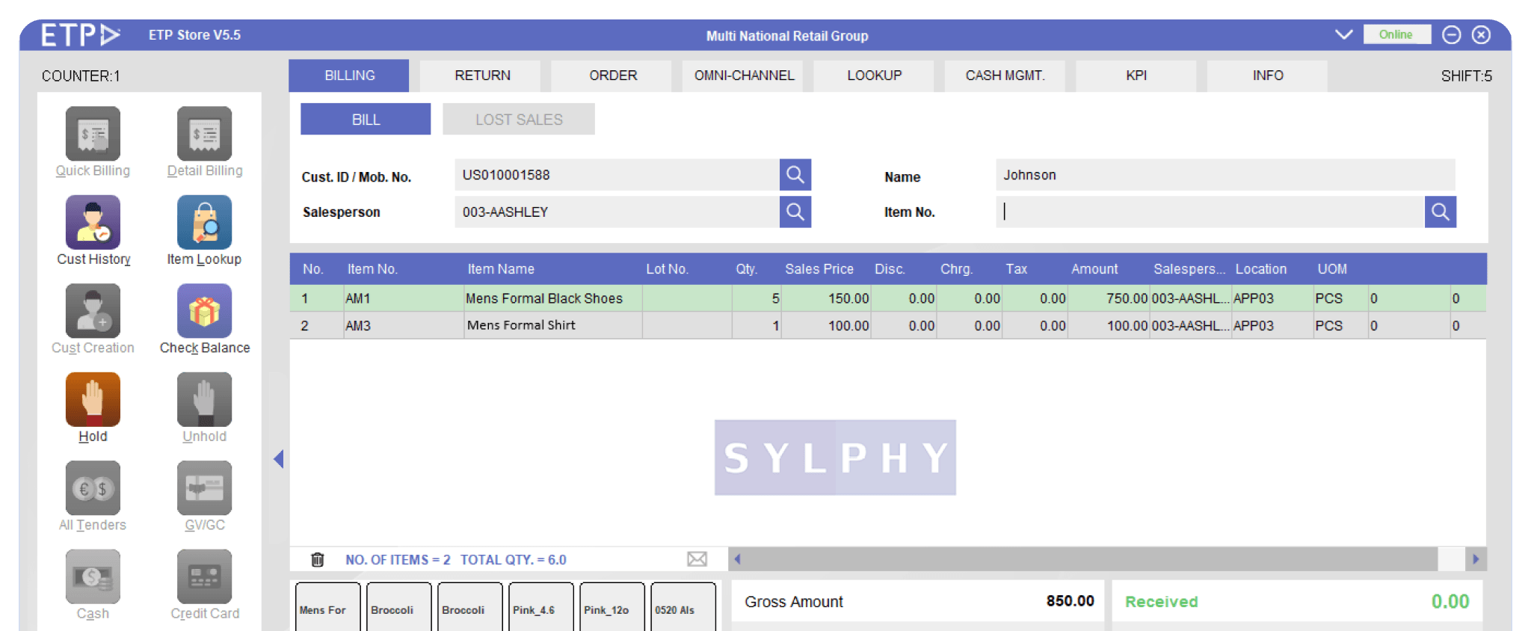
Task: Switch to the RETURN tab
Action: coord(482,76)
